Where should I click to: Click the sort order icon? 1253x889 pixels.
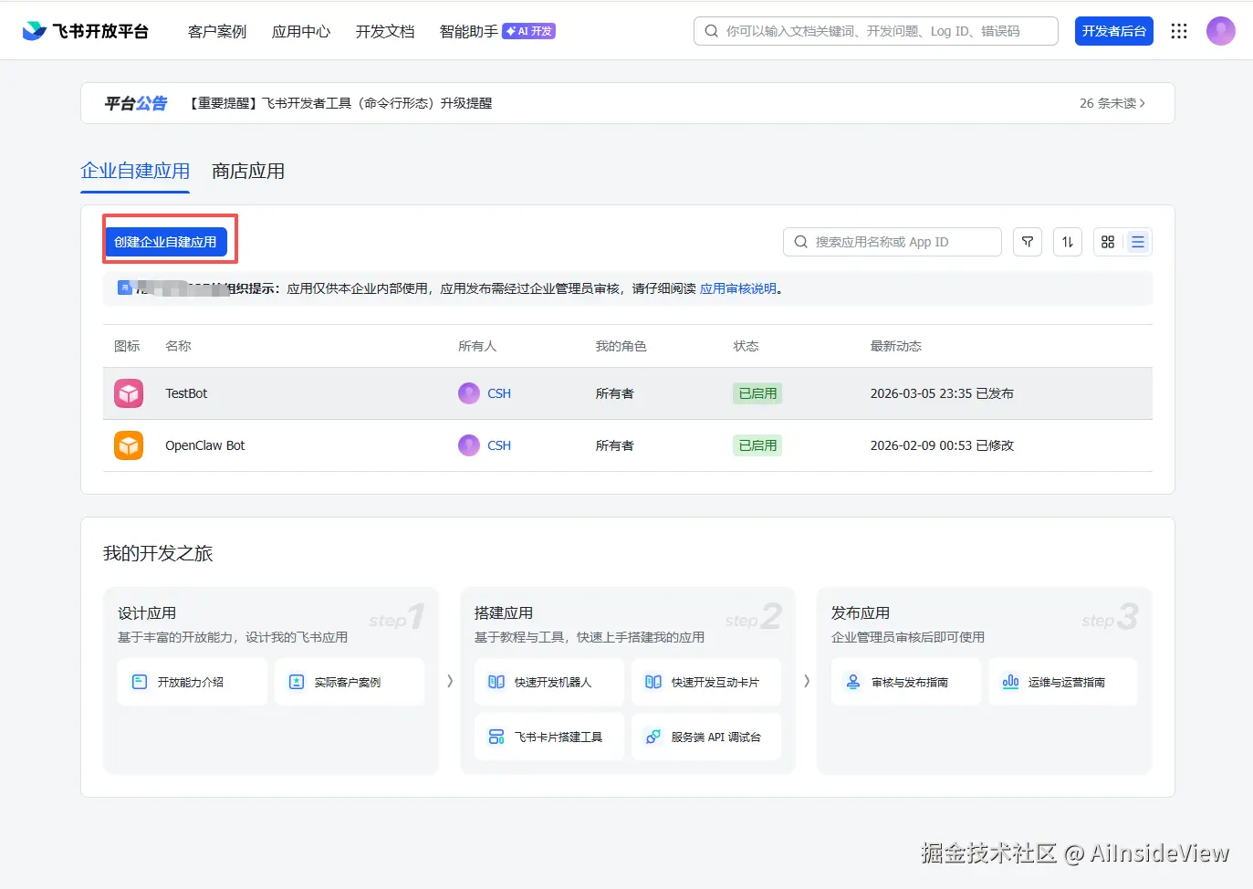[x=1068, y=242]
